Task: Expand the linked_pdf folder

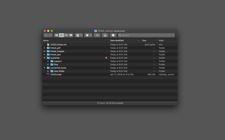Action: [45, 48]
